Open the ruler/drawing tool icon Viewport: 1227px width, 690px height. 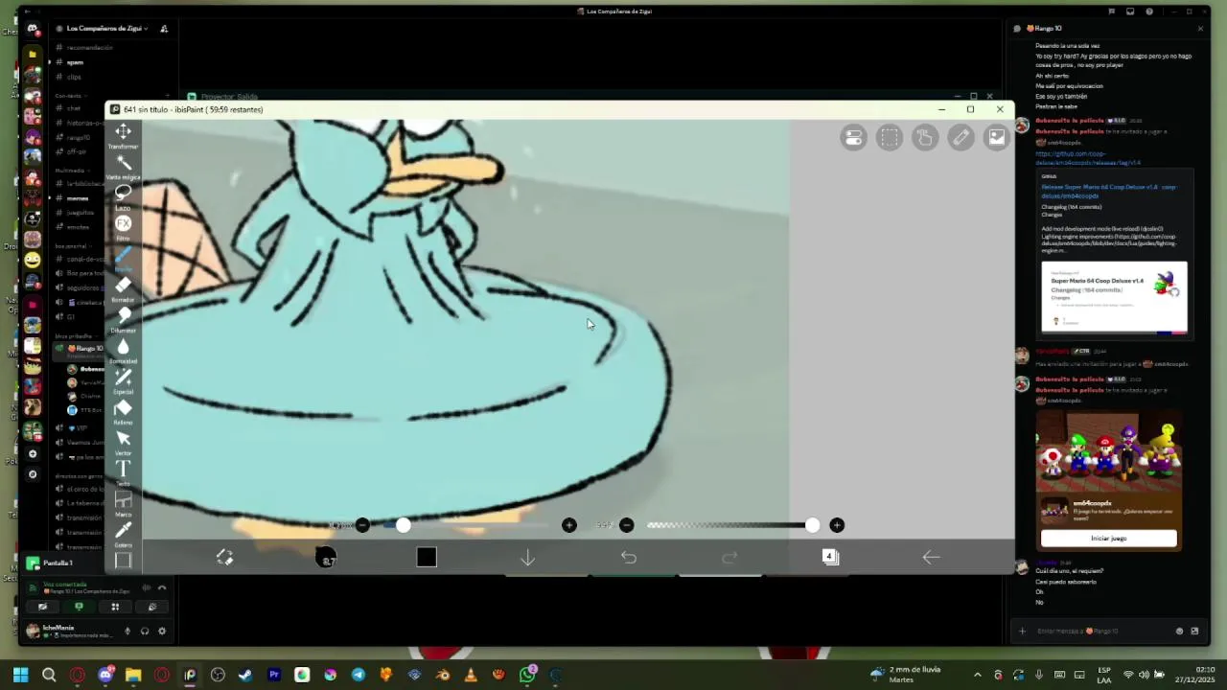[961, 138]
